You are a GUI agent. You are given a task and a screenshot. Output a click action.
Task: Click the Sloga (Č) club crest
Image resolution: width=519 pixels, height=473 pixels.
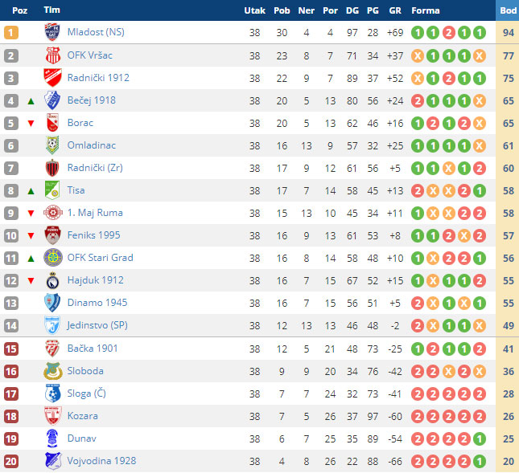52,393
